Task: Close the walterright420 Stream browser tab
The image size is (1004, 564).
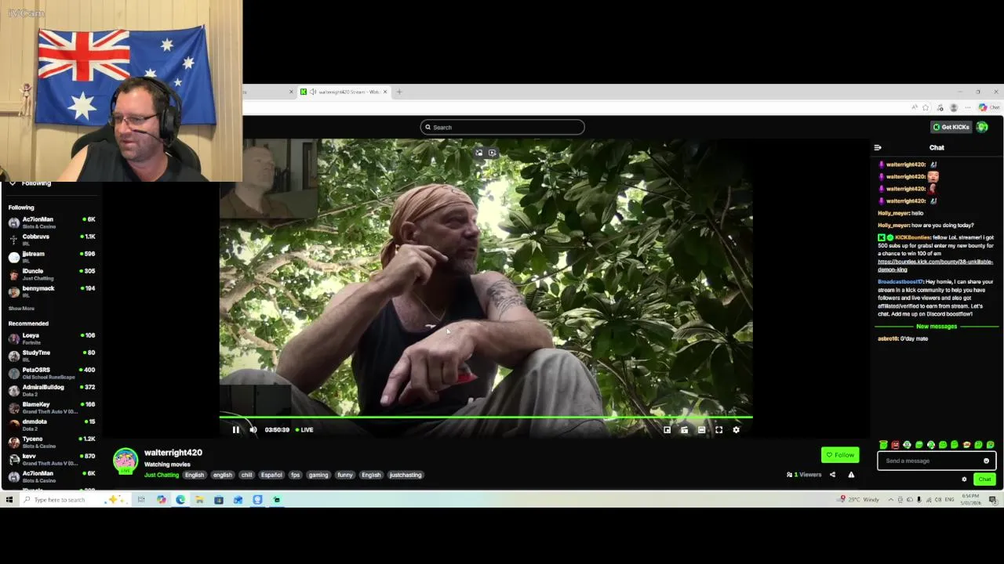Action: pyautogui.click(x=385, y=92)
